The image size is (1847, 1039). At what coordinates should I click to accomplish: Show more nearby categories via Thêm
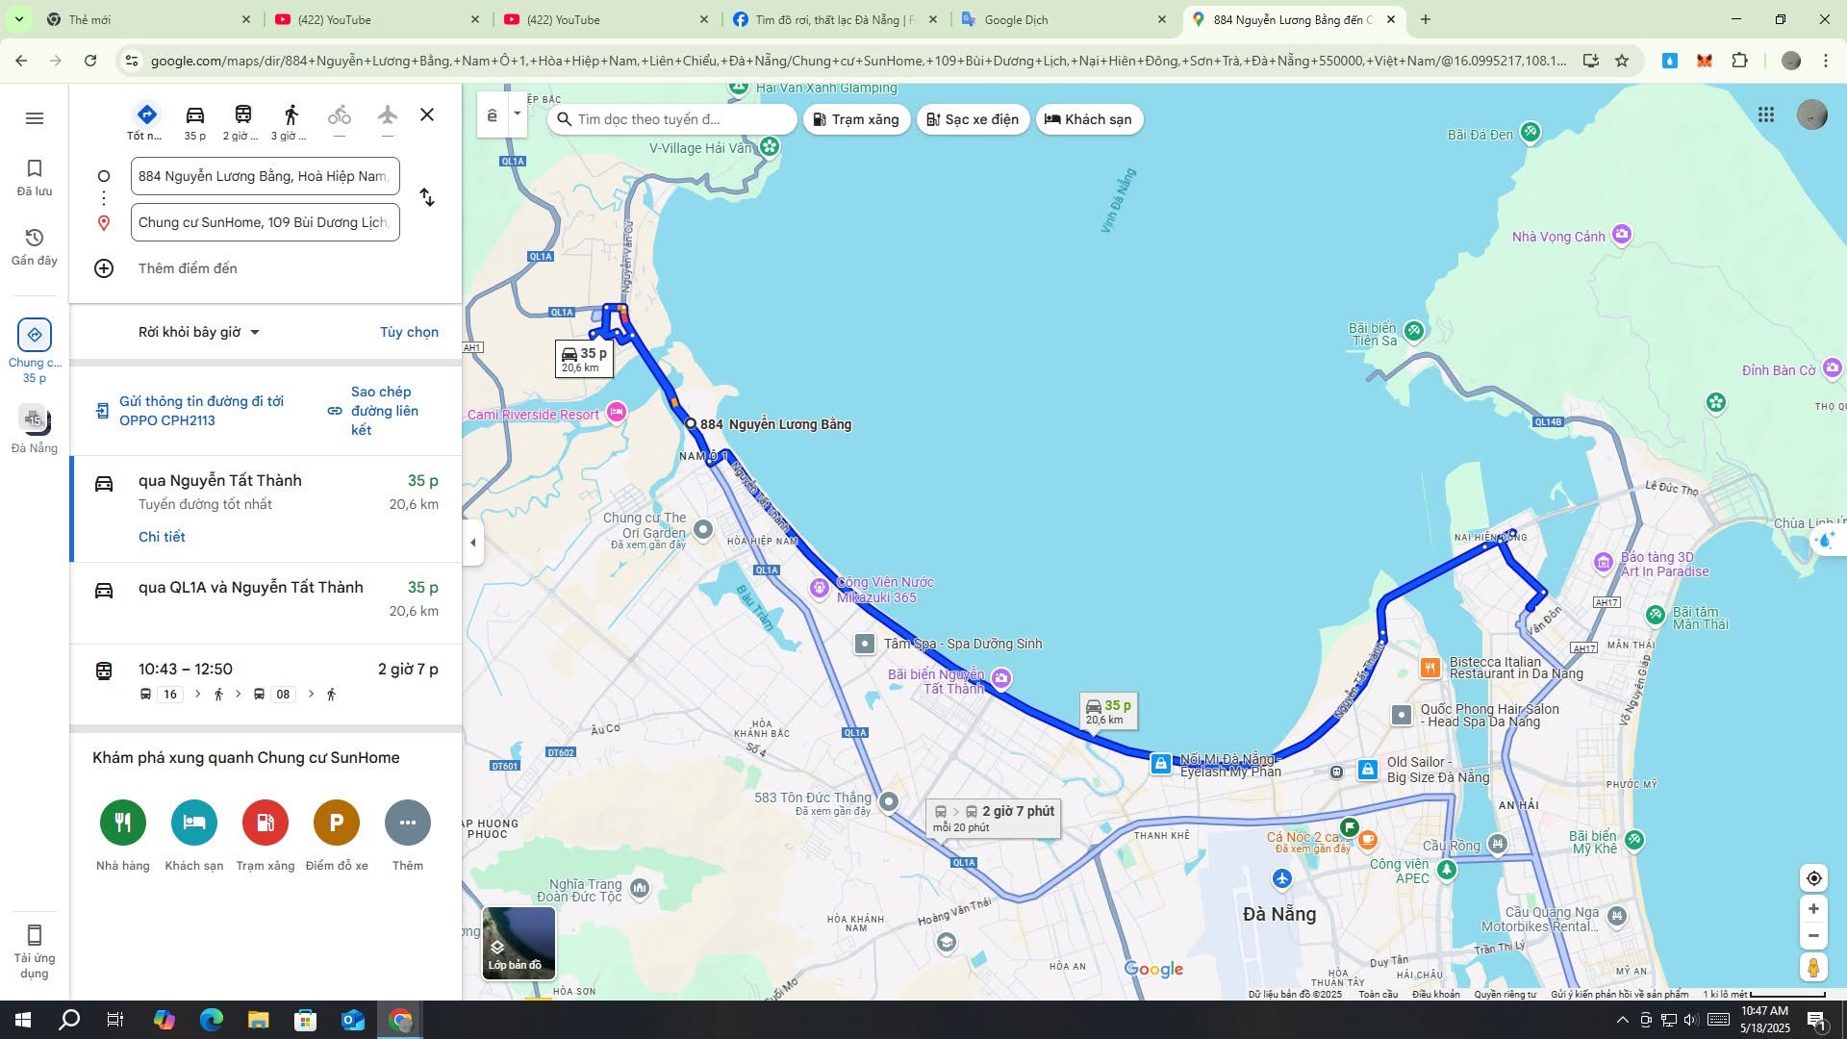[408, 835]
